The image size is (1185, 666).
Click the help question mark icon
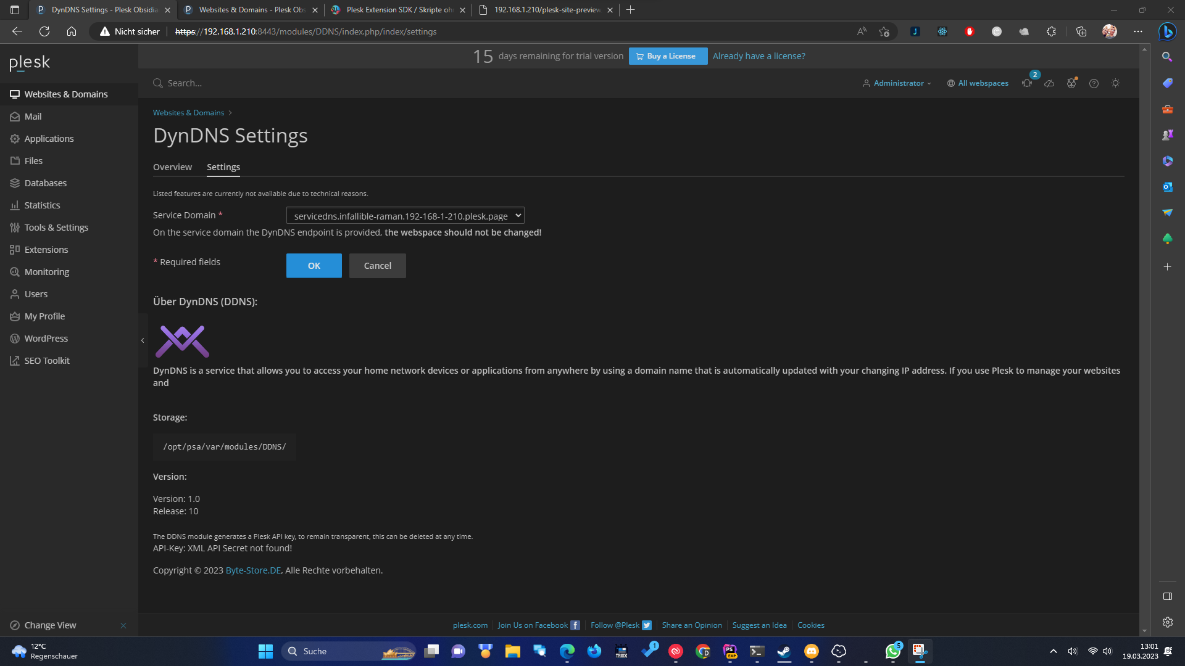tap(1094, 83)
